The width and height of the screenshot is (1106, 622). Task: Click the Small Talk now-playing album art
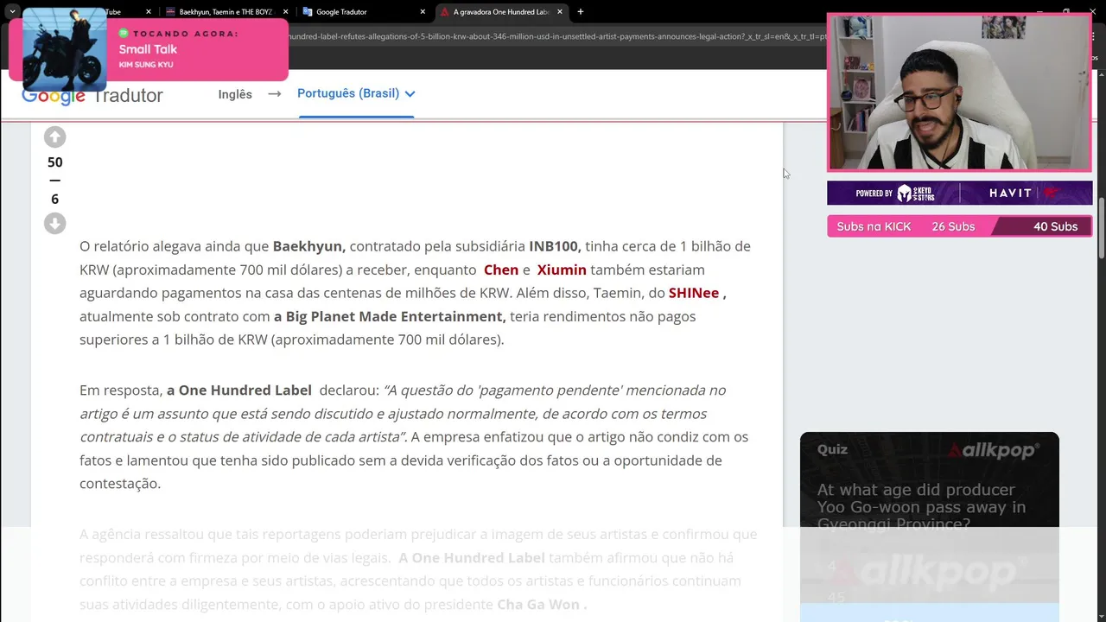(x=65, y=48)
